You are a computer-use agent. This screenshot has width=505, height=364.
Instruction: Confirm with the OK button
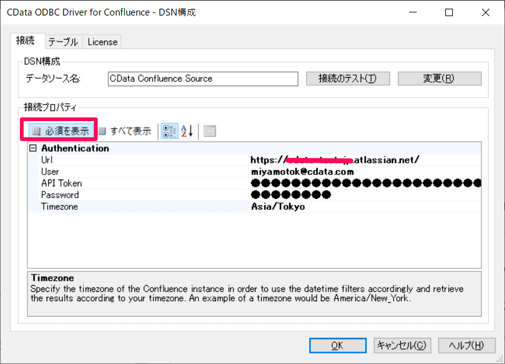[338, 345]
